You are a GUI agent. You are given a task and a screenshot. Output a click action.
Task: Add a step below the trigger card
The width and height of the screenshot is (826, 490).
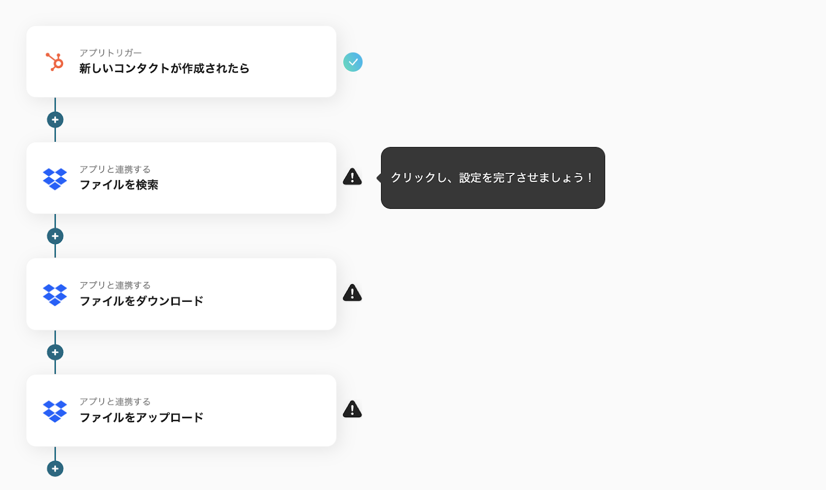click(55, 120)
